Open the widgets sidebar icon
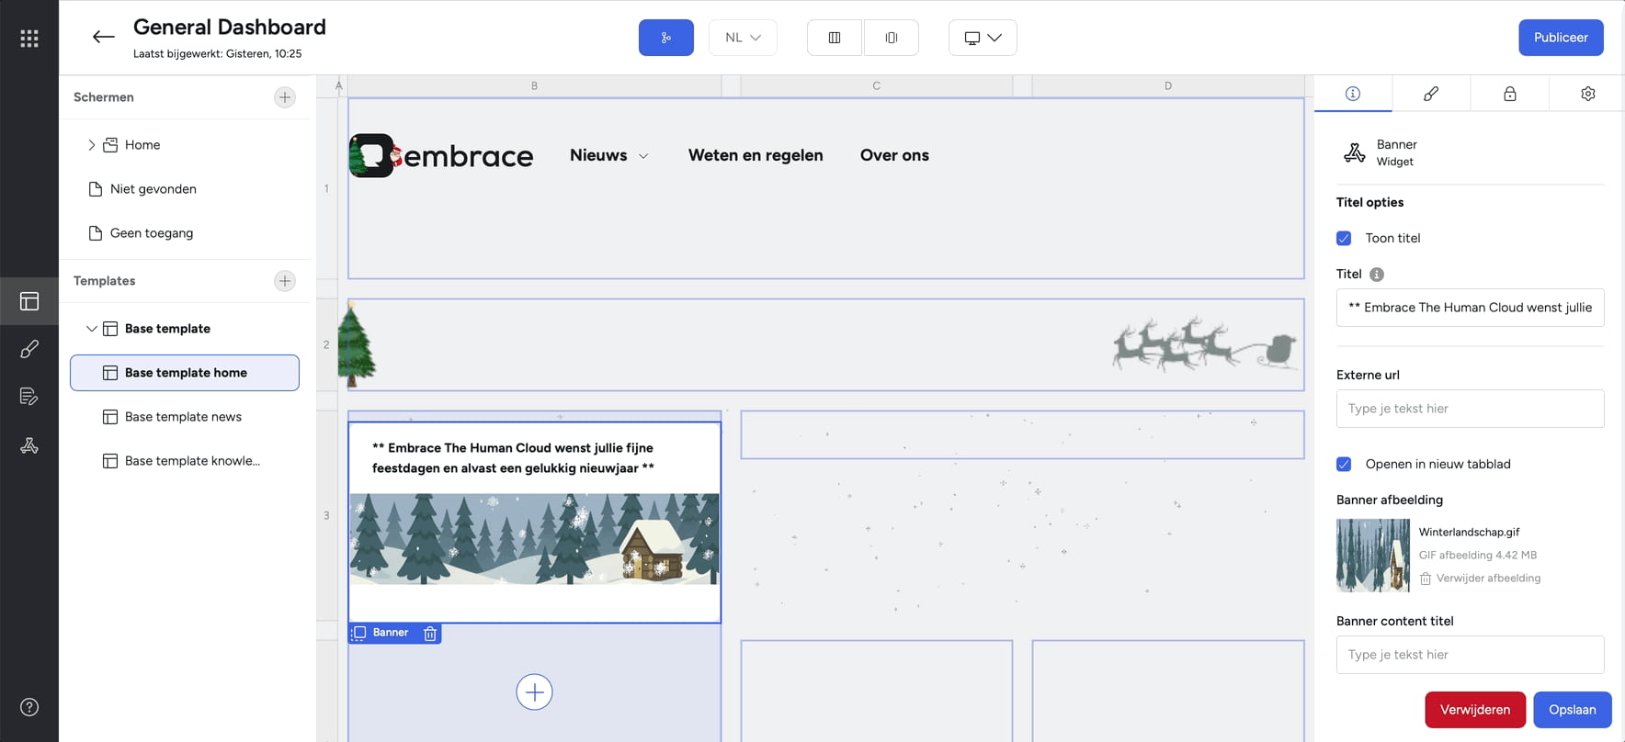Screen dimensions: 1625x742 29,445
